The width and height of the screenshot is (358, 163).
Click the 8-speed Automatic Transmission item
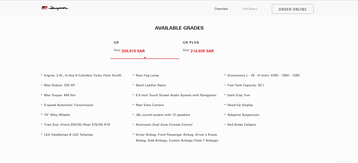click(x=69, y=105)
